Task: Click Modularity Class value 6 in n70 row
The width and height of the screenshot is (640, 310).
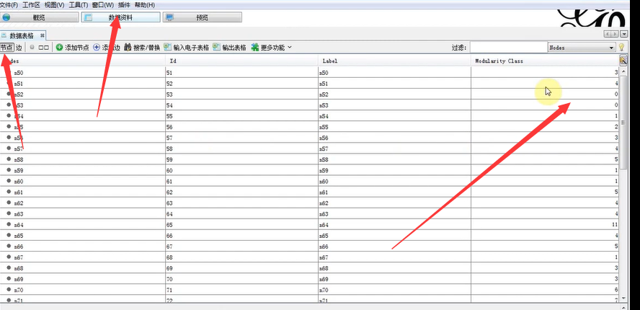Action: coord(545,290)
